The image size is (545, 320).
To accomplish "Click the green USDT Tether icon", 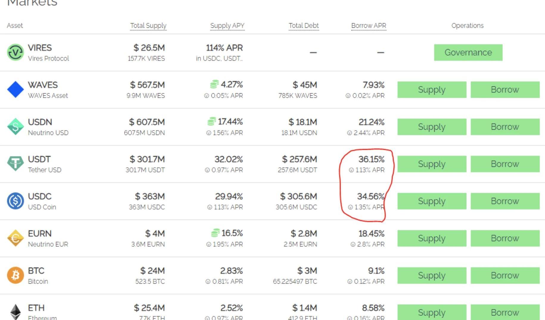I will point(15,164).
